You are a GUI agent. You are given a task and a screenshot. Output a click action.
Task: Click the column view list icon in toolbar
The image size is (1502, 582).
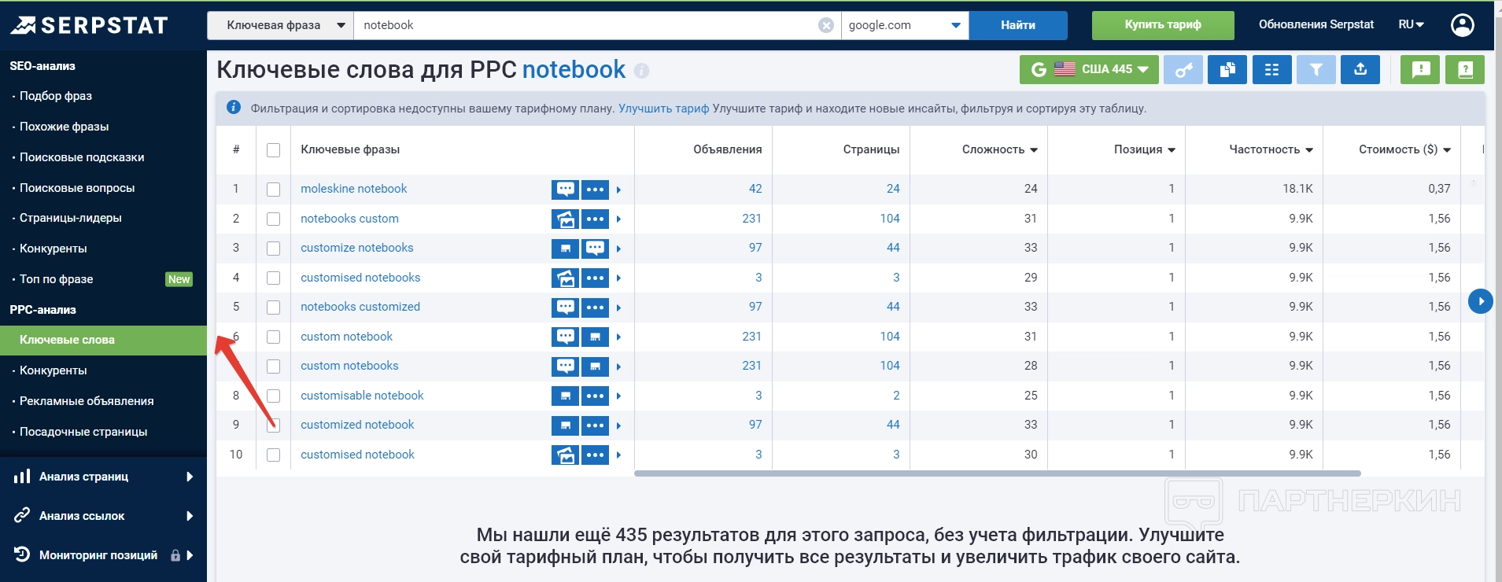(x=1271, y=70)
